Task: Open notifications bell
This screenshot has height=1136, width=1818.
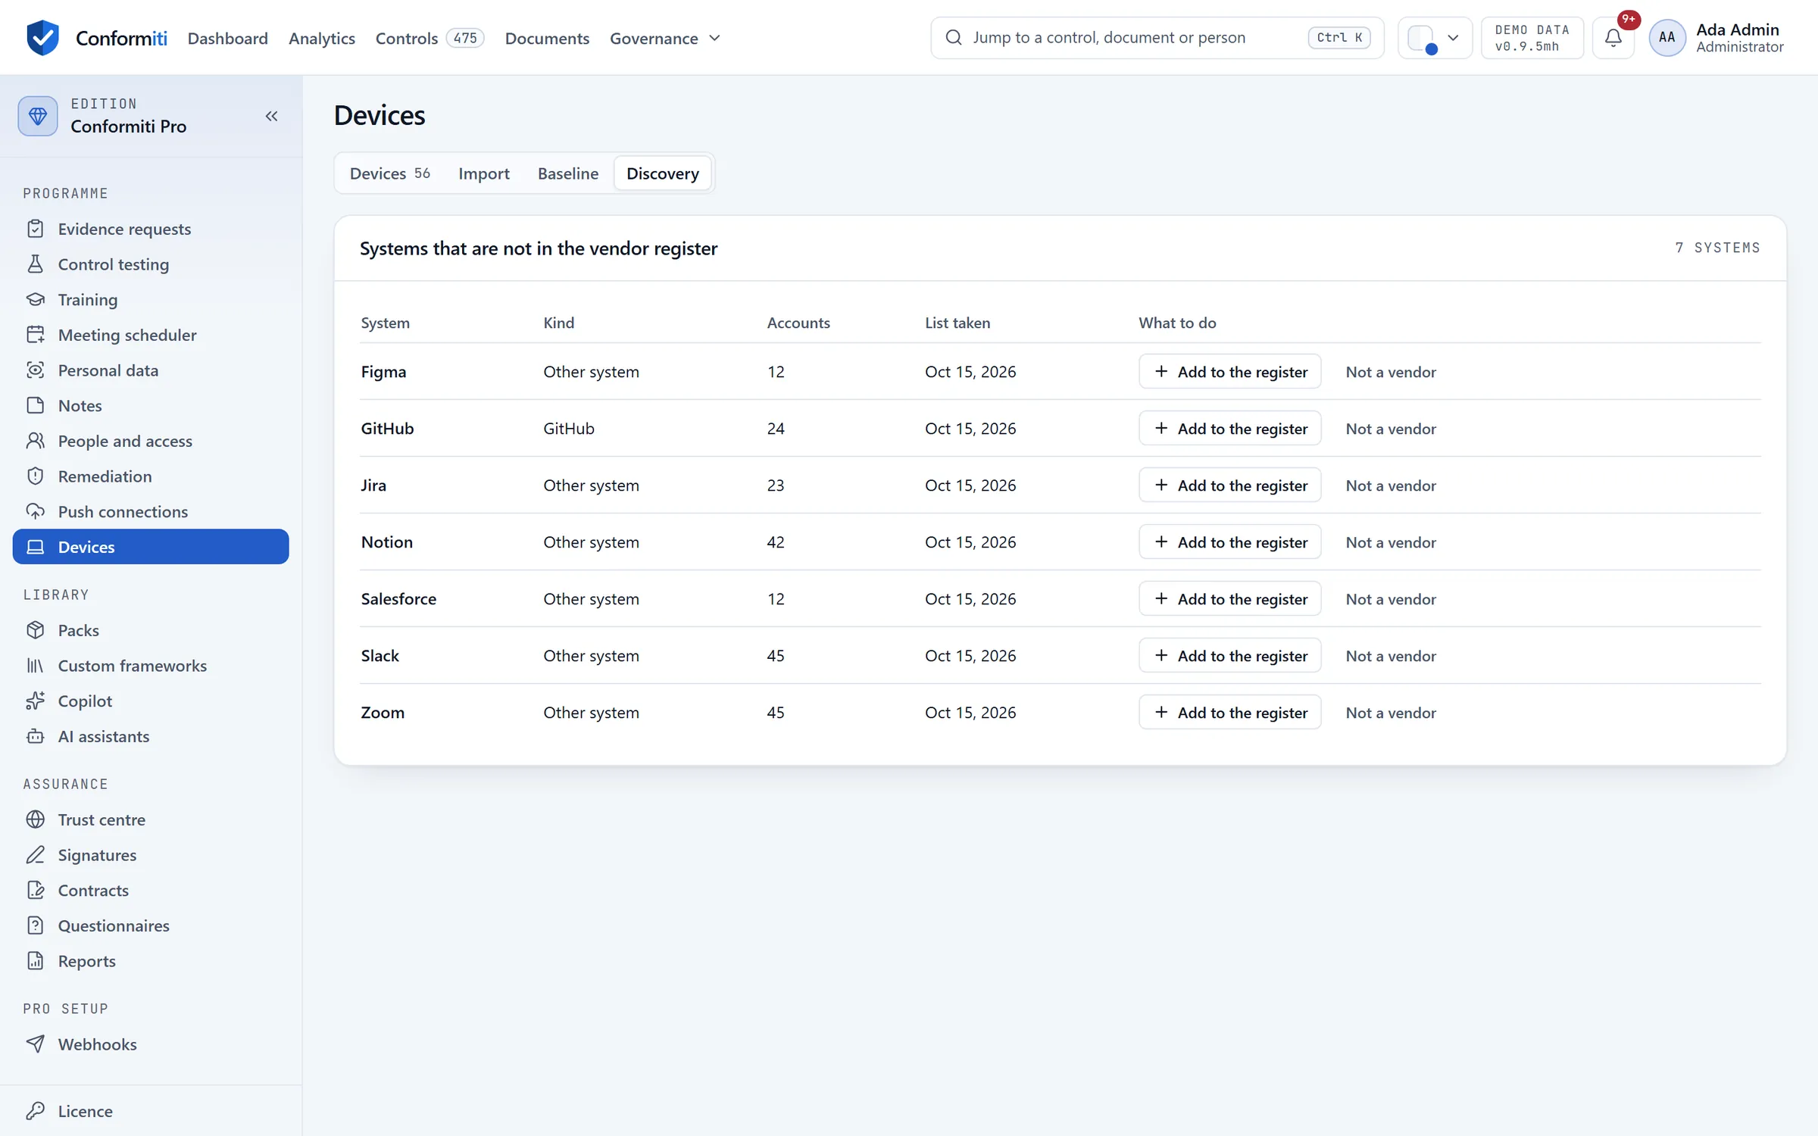Action: pos(1613,37)
